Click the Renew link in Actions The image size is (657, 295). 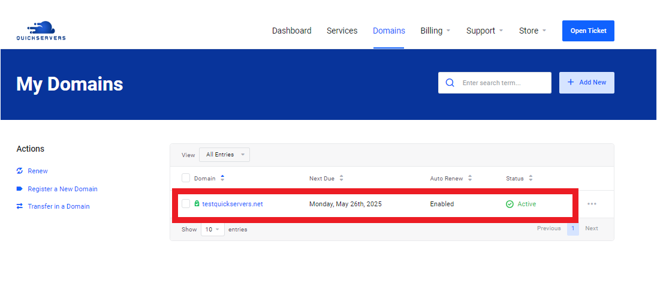38,171
